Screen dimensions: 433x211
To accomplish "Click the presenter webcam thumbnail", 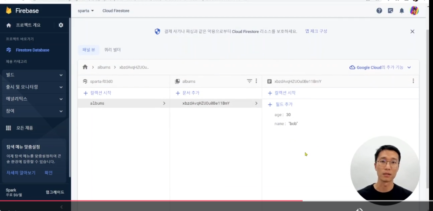I will [385, 171].
